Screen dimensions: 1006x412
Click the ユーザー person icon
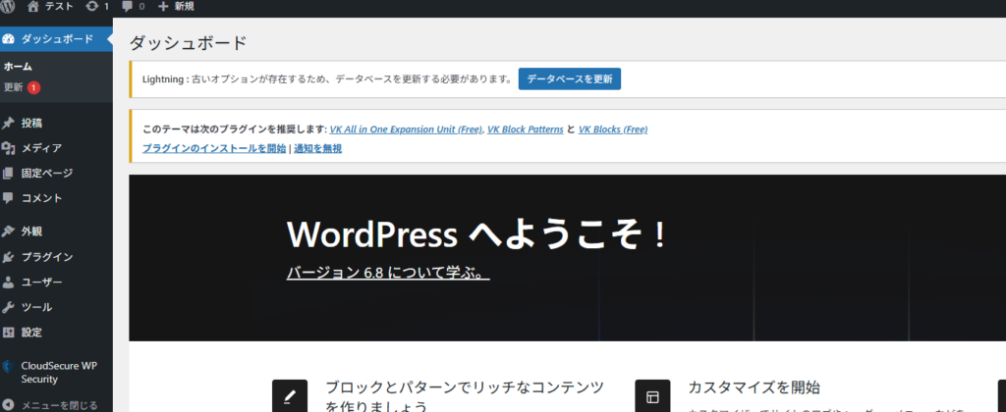tap(8, 282)
